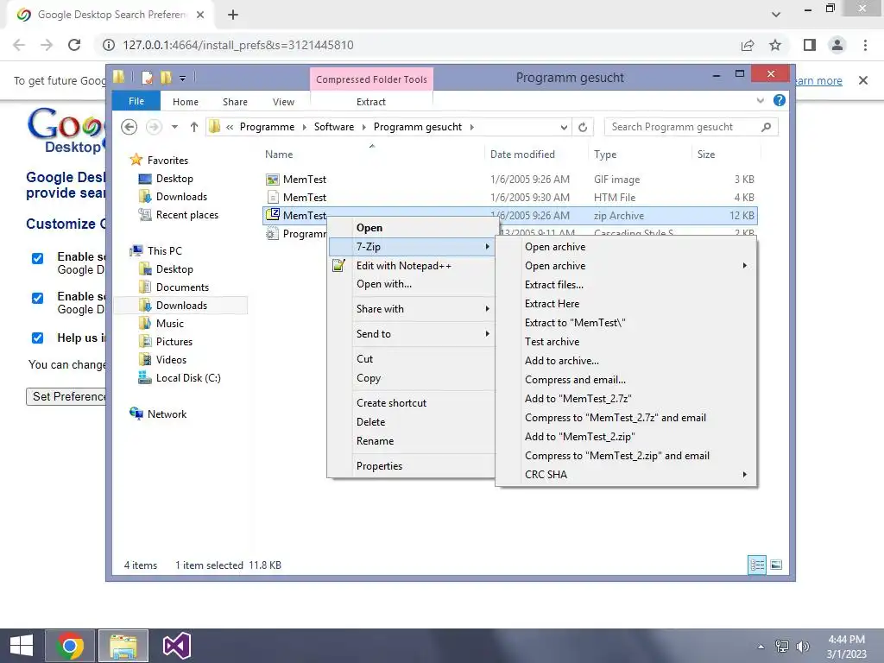This screenshot has height=663, width=884.
Task: Open Local Disk (C:) in sidebar
Action: click(x=188, y=378)
